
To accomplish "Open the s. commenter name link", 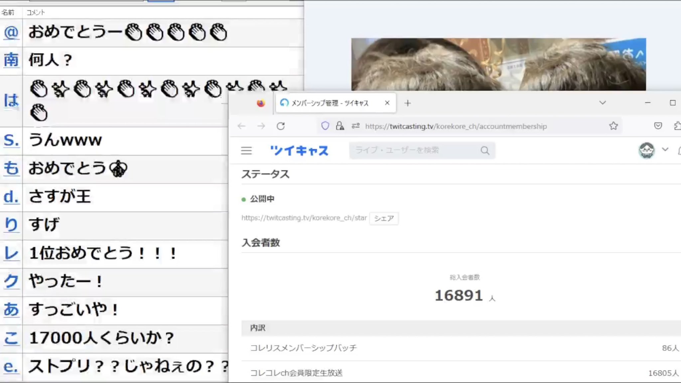I will tap(11, 140).
